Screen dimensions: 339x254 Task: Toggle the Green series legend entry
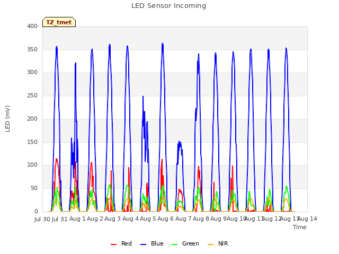point(185,243)
